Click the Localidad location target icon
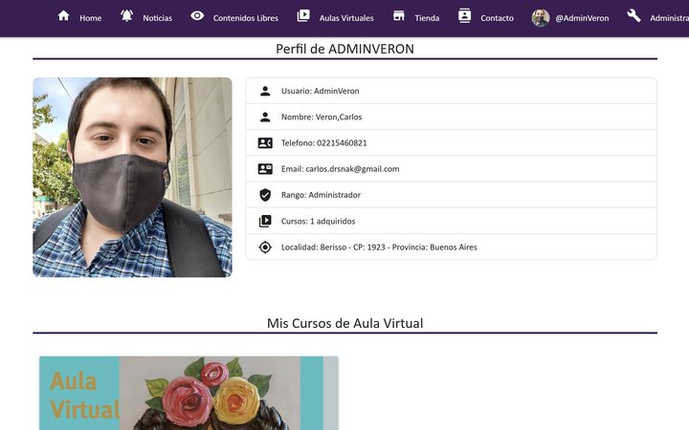689x430 pixels. 265,247
